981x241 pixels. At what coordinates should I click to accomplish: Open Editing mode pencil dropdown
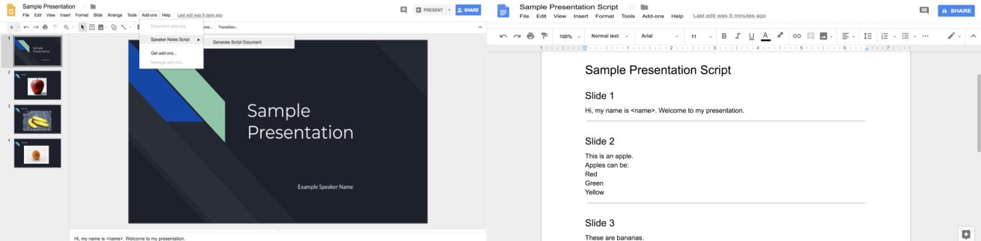click(x=954, y=36)
